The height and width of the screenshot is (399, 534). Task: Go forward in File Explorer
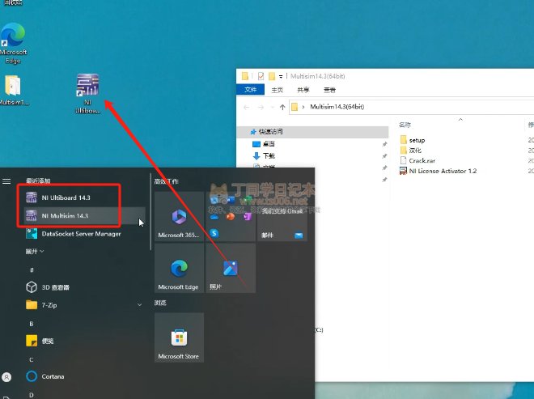point(261,108)
